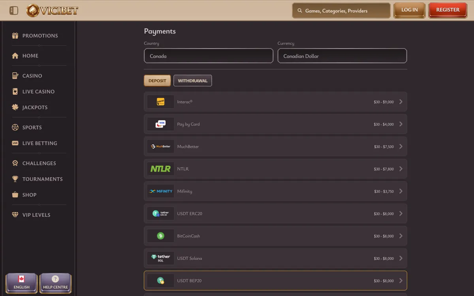Expand USDT BEP20 row chevron

click(401, 281)
